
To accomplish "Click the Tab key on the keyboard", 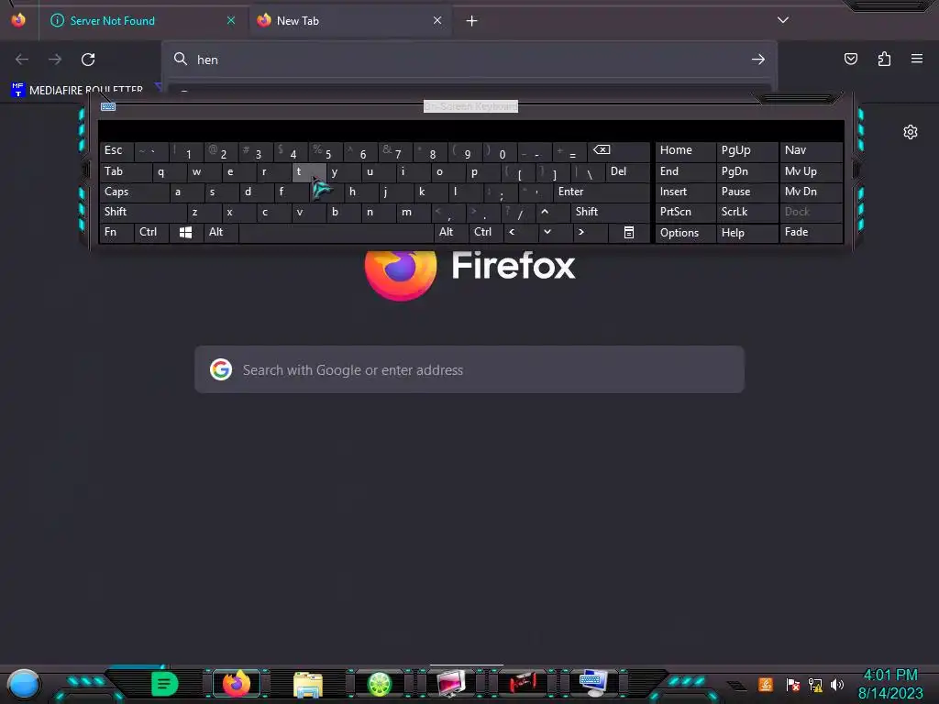I will click(x=125, y=171).
